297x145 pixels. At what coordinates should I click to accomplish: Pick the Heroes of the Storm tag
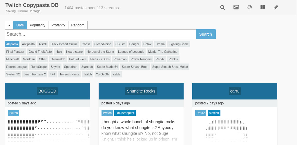pos(100,52)
